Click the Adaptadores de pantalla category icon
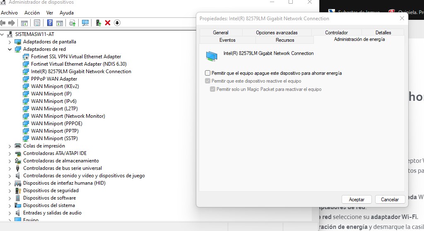This screenshot has width=424, height=231. 18,42
